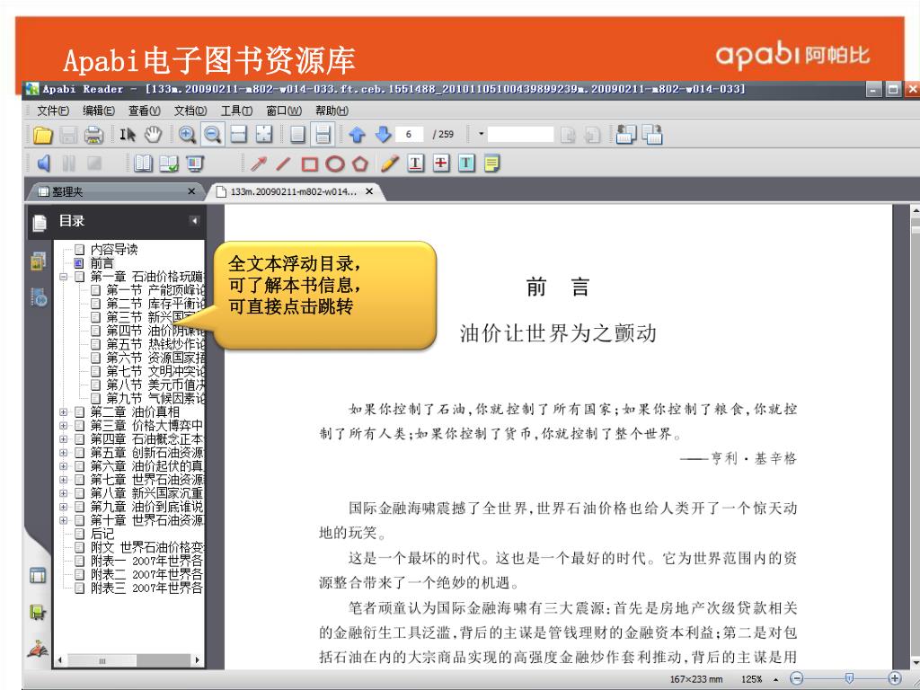920x690 pixels.
Task: Click the Zoom Out magnifier
Action: tap(212, 135)
